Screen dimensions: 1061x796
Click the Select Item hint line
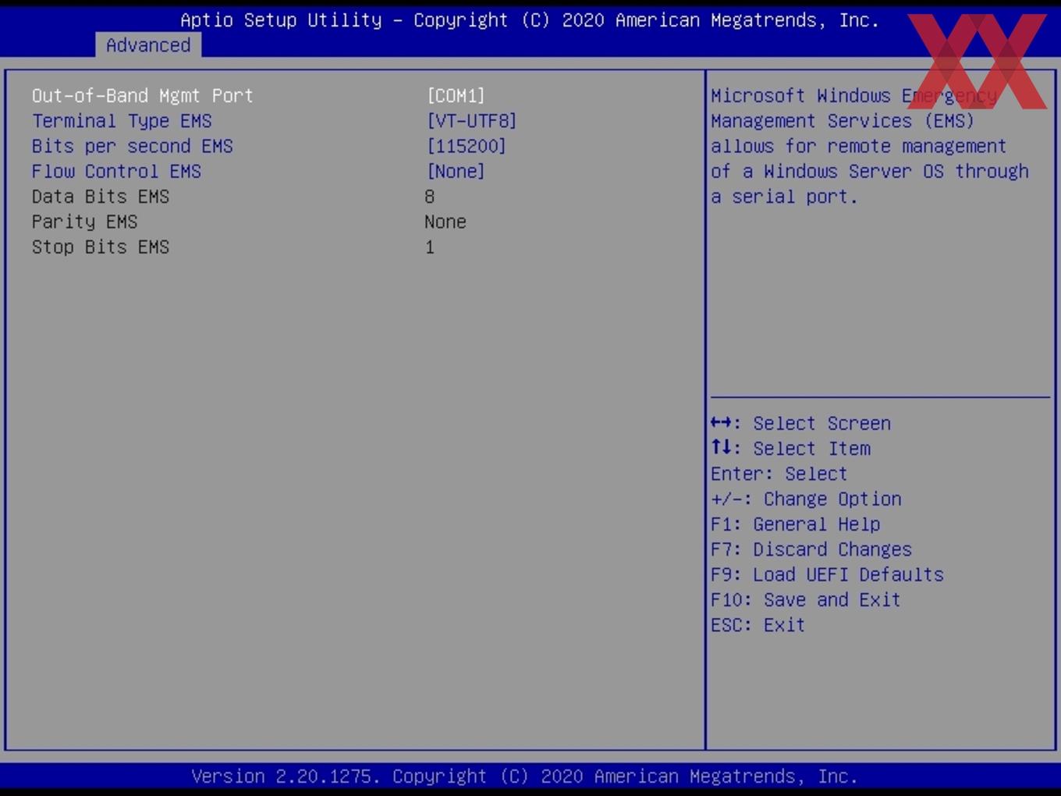tap(790, 448)
